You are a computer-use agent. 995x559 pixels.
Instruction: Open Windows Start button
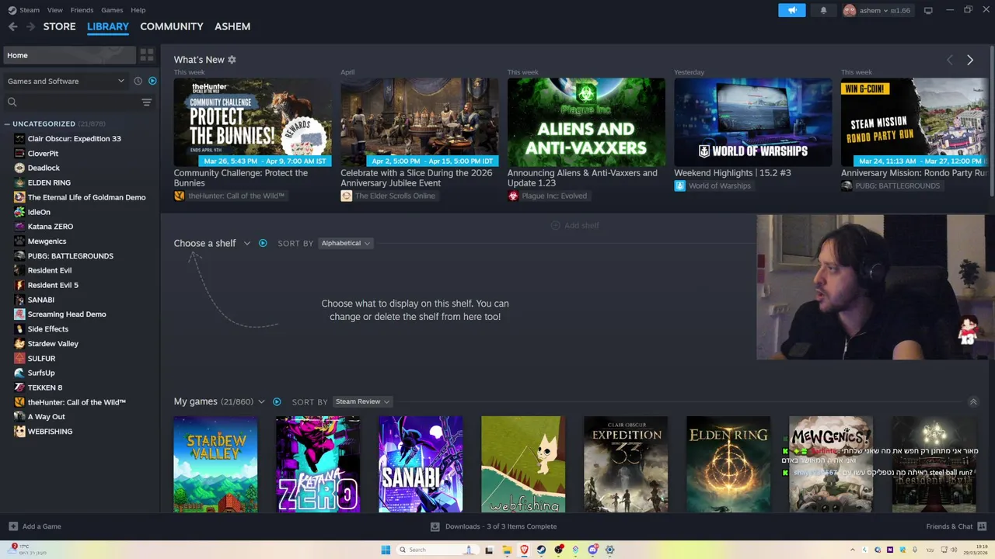pyautogui.click(x=386, y=550)
